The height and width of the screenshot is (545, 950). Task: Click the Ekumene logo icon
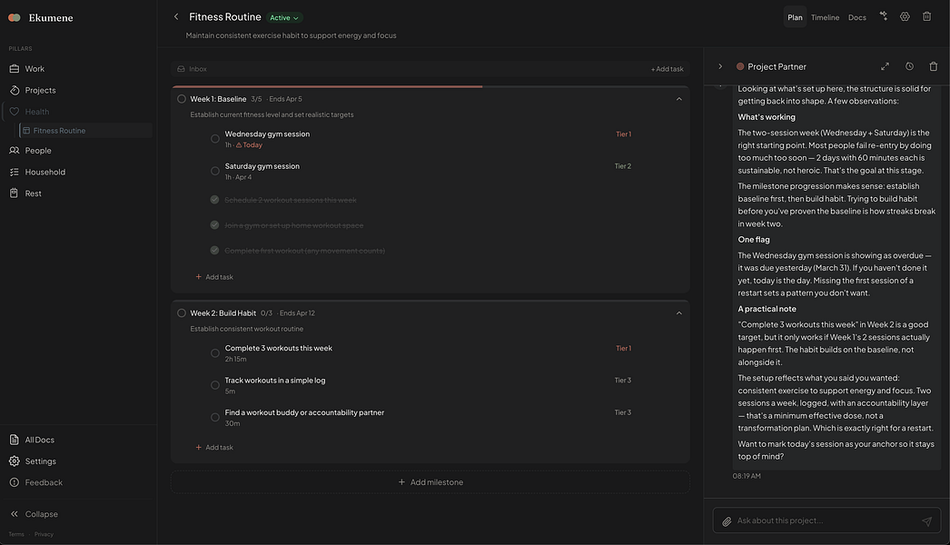14,17
